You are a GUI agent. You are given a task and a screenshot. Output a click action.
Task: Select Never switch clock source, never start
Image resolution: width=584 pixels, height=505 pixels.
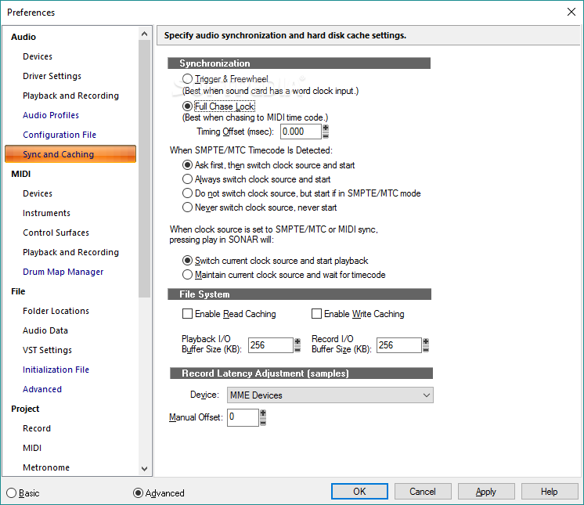point(187,207)
